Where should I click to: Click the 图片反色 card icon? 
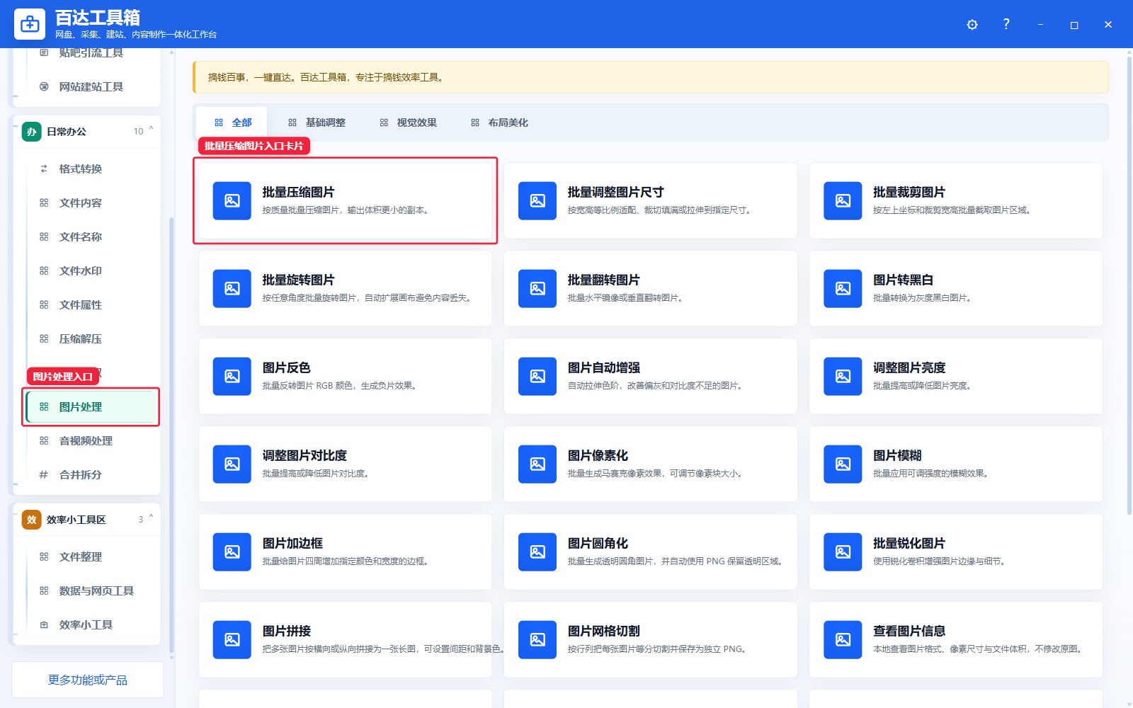tap(232, 376)
